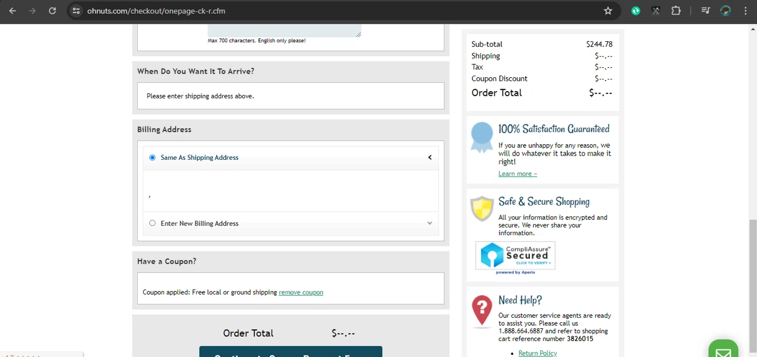Open the Chrome profile avatar
The height and width of the screenshot is (357, 757).
[726, 11]
